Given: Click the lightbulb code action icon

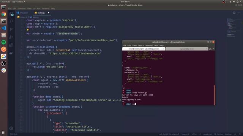Looking at the screenshot, I should 28,30.
